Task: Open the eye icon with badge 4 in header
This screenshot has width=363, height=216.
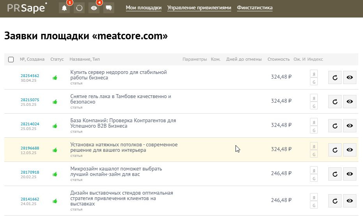Action: 94,8
